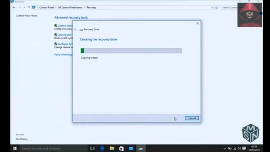270x152 pixels.
Task: Click 'Creating the recovery drive' heading
Action: 98,39
